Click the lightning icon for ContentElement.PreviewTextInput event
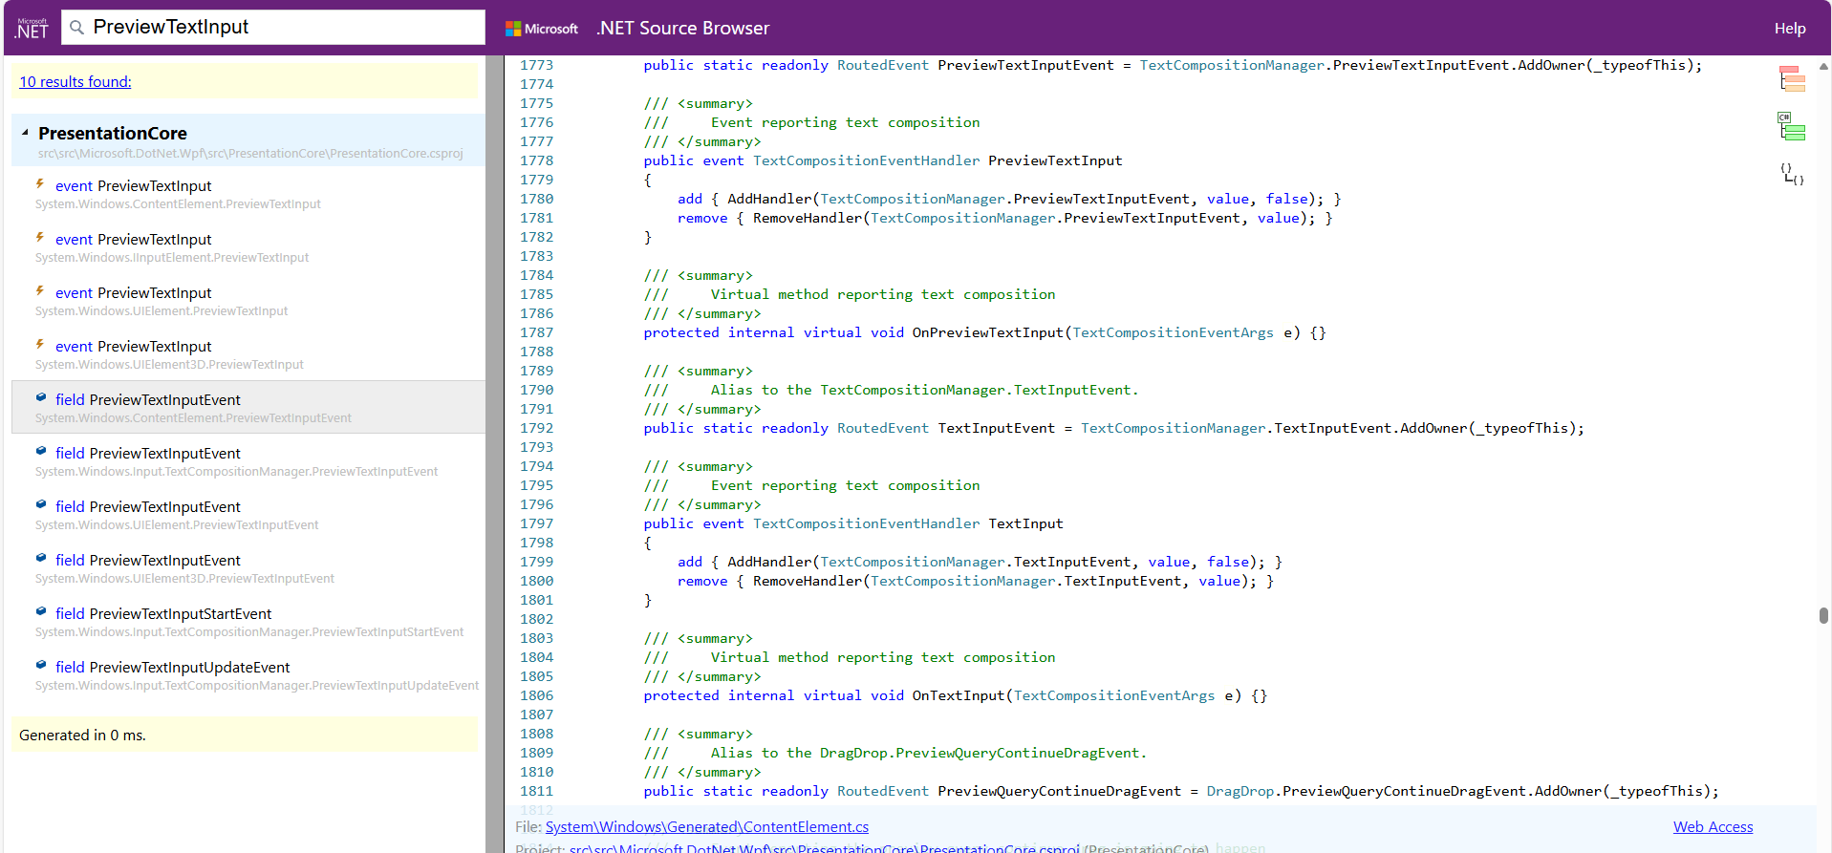 [x=40, y=183]
